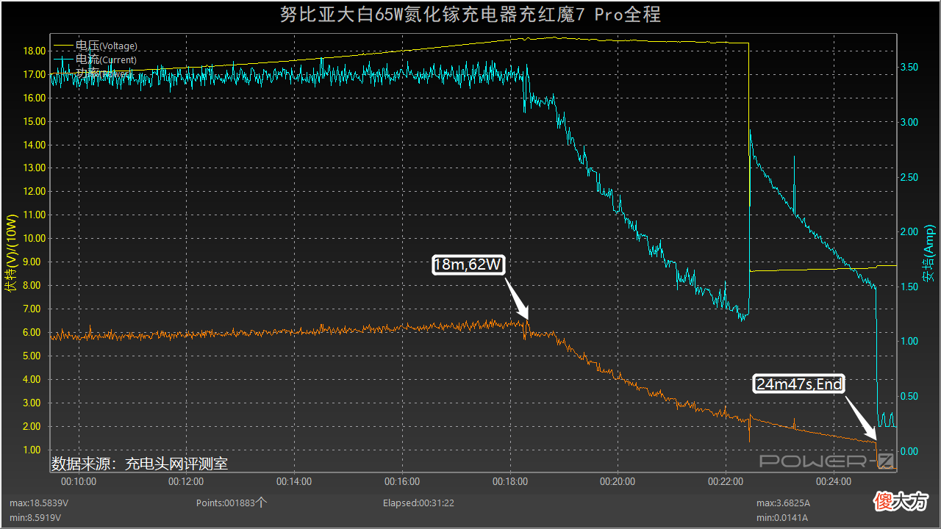Click the 00:18:00 time axis tick

click(x=510, y=482)
